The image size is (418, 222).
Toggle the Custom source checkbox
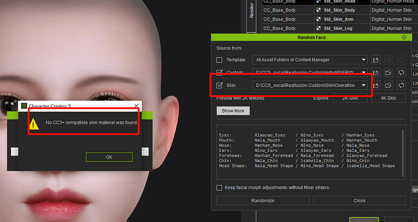219,72
